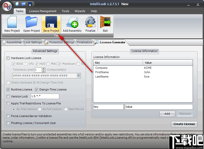Toggle the BIOS checkbox
This screenshot has height=149, width=204.
[x=13, y=64]
